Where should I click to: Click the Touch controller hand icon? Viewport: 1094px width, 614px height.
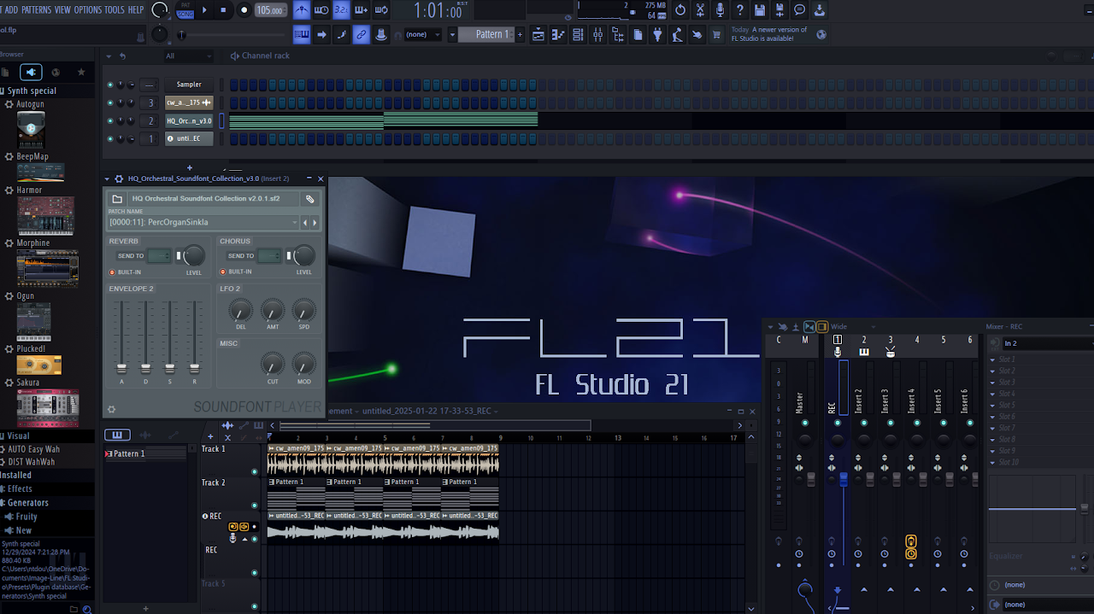coord(697,34)
